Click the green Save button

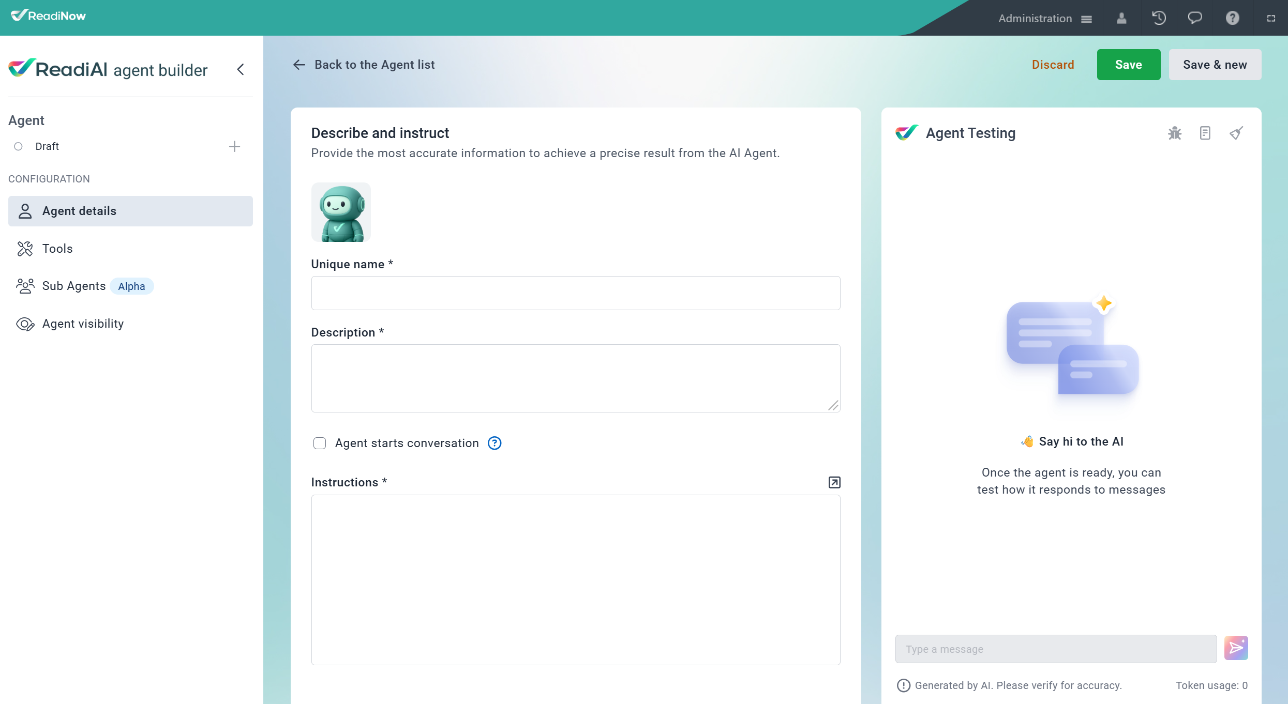[x=1128, y=65]
